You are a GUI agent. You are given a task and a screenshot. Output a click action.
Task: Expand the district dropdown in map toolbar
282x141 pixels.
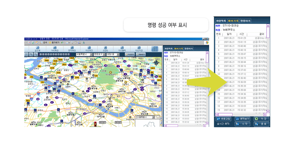[99, 54]
